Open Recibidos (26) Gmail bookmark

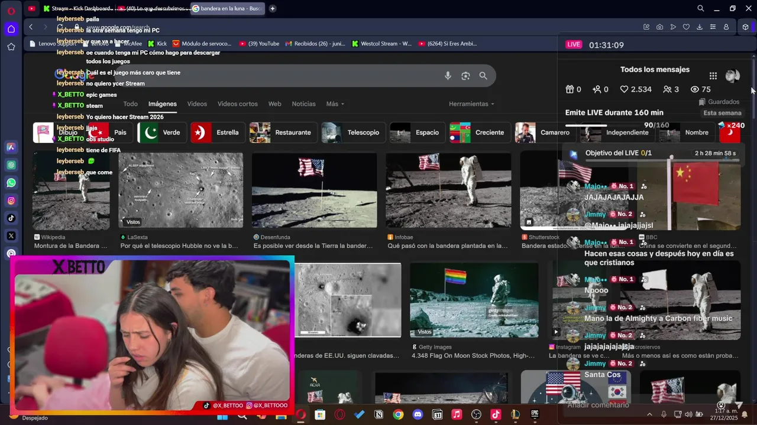(315, 44)
